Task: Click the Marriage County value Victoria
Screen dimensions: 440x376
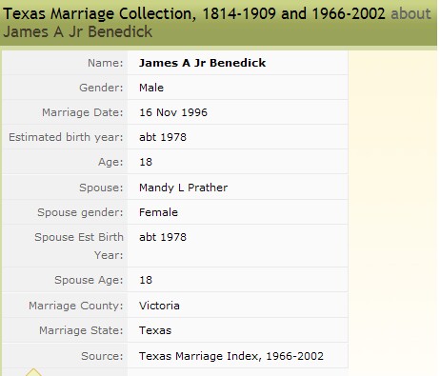Action: 159,306
